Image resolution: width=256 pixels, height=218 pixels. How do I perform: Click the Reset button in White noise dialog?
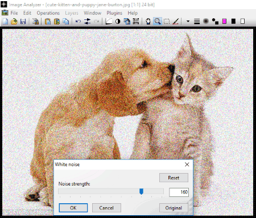click(x=174, y=178)
